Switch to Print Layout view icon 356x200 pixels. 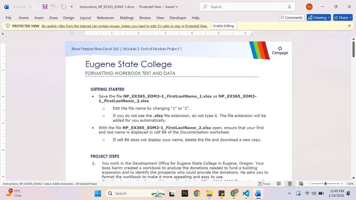[290, 184]
